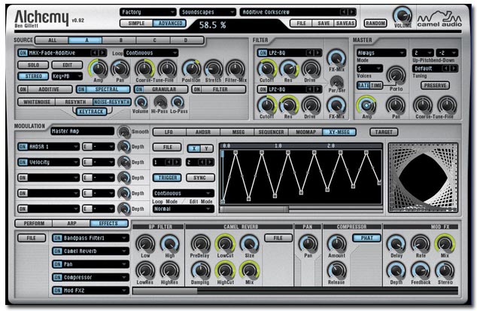Open the Loop Continuous dropdown in Source
The image size is (477, 311).
[x=151, y=53]
